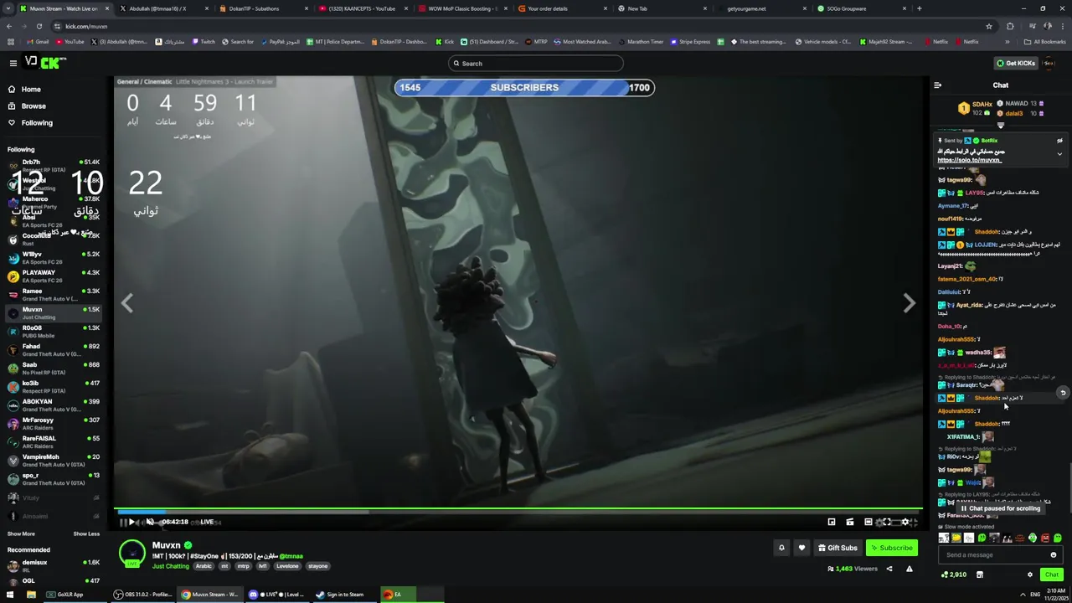Screen dimensions: 1072x603
Task: Expand the gift leaderboard arrow
Action: click(x=1001, y=126)
